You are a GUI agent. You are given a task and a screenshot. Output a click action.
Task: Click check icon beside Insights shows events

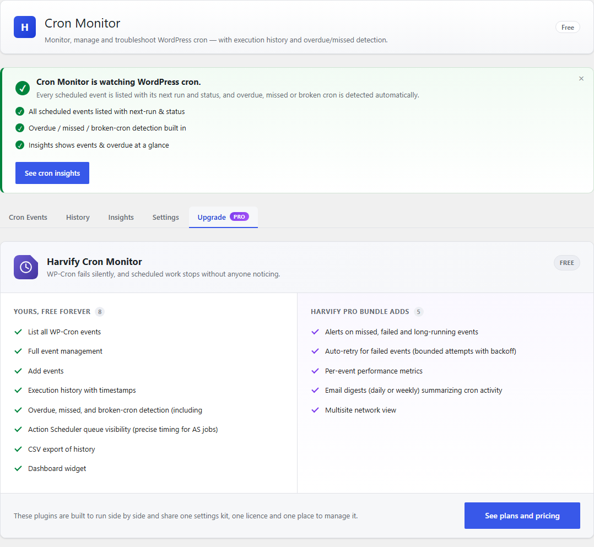pyautogui.click(x=20, y=145)
